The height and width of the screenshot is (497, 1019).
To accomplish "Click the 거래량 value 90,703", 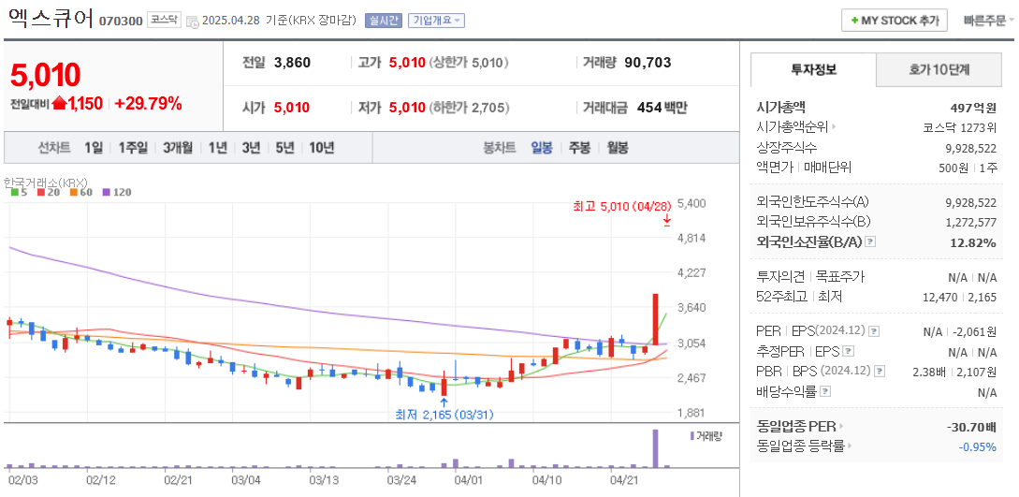I will 648,63.
